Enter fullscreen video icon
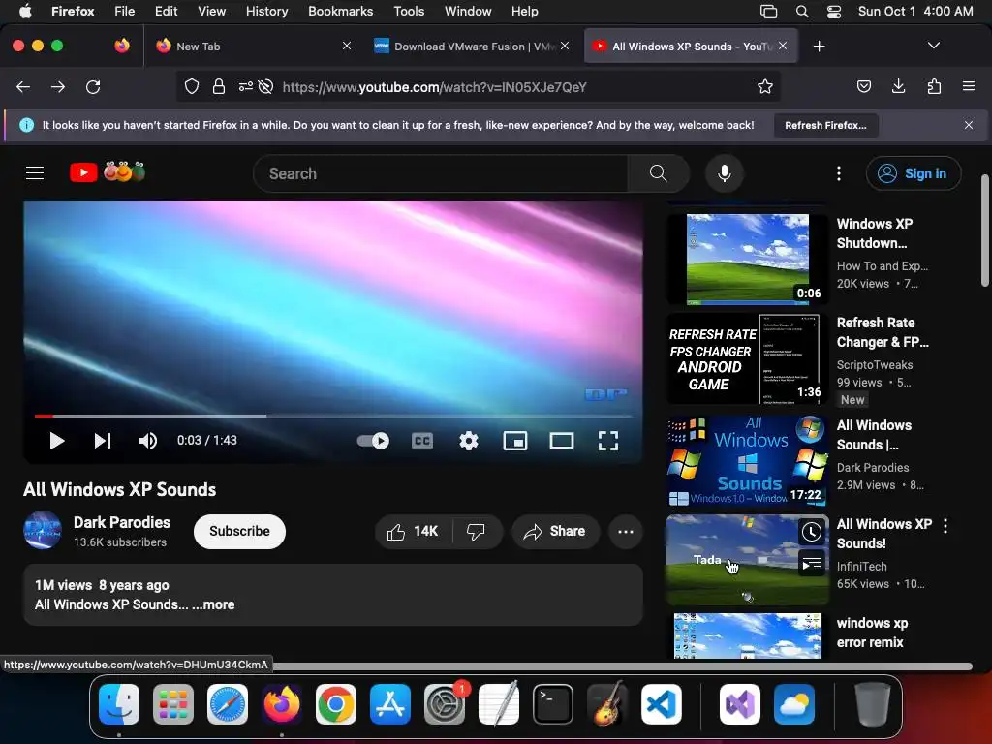 click(608, 441)
